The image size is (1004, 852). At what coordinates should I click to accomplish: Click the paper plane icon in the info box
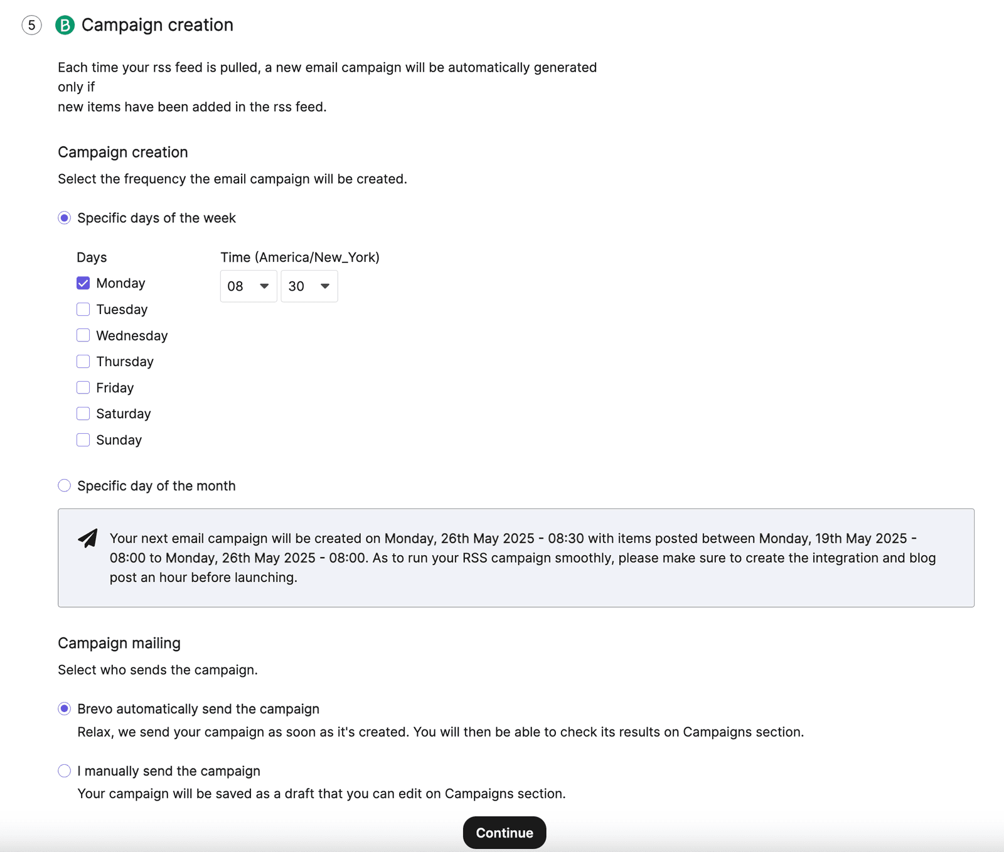[x=88, y=538]
